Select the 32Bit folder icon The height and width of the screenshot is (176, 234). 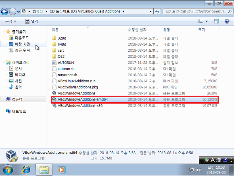pyautogui.click(x=54, y=38)
